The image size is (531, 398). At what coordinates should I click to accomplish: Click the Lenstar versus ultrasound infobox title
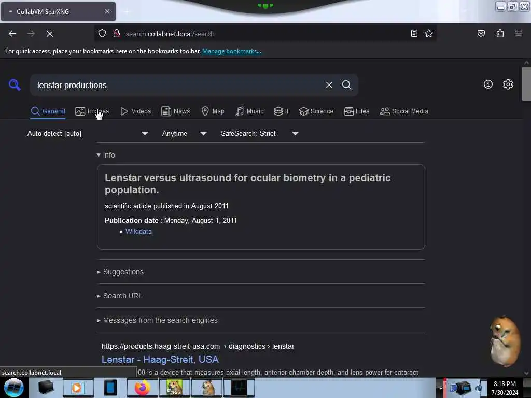[247, 184]
